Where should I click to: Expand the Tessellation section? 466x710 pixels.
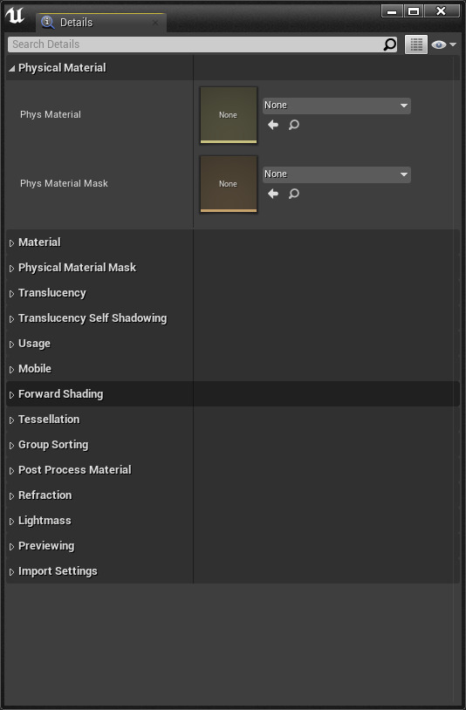11,420
